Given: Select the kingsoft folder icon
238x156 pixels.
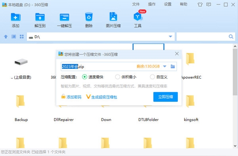Looking at the screenshot, I should (190, 101).
